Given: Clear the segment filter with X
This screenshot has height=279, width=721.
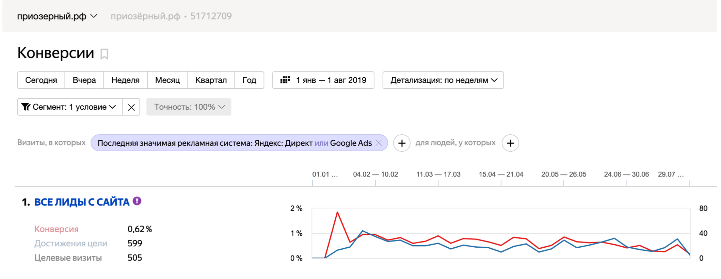Looking at the screenshot, I should 131,107.
